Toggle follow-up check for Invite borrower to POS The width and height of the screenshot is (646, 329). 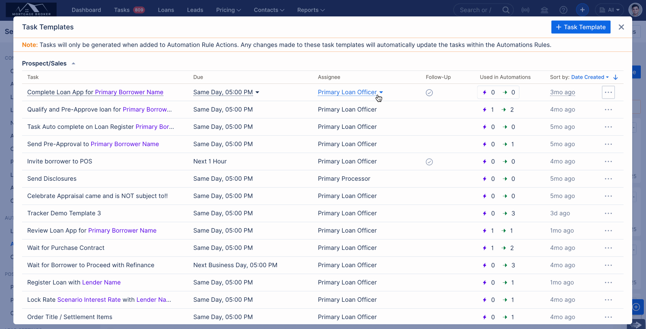point(429,162)
